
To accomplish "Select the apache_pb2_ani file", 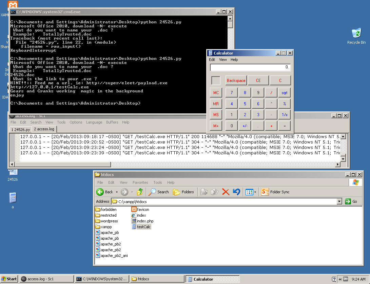I will coord(112,256).
